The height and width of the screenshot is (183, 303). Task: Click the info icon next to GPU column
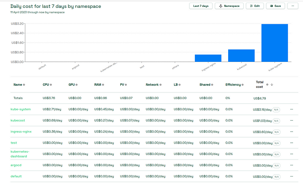click(x=77, y=85)
